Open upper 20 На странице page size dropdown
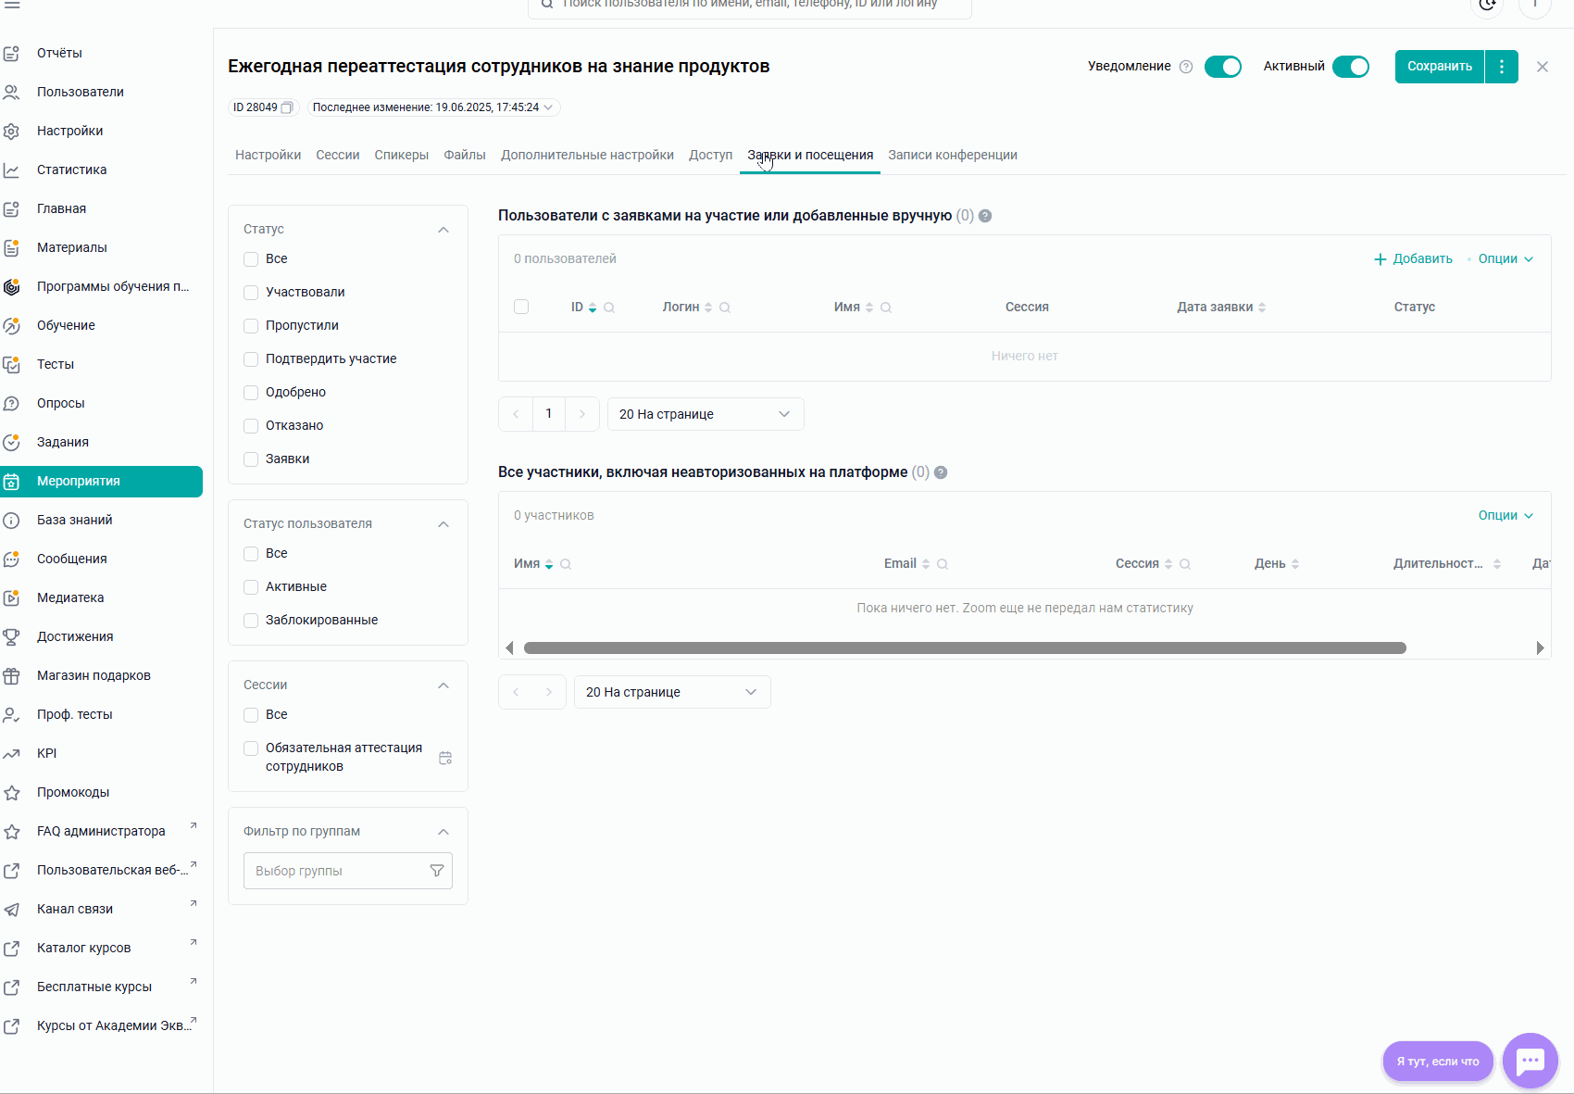Image resolution: width=1574 pixels, height=1094 pixels. [x=706, y=414]
